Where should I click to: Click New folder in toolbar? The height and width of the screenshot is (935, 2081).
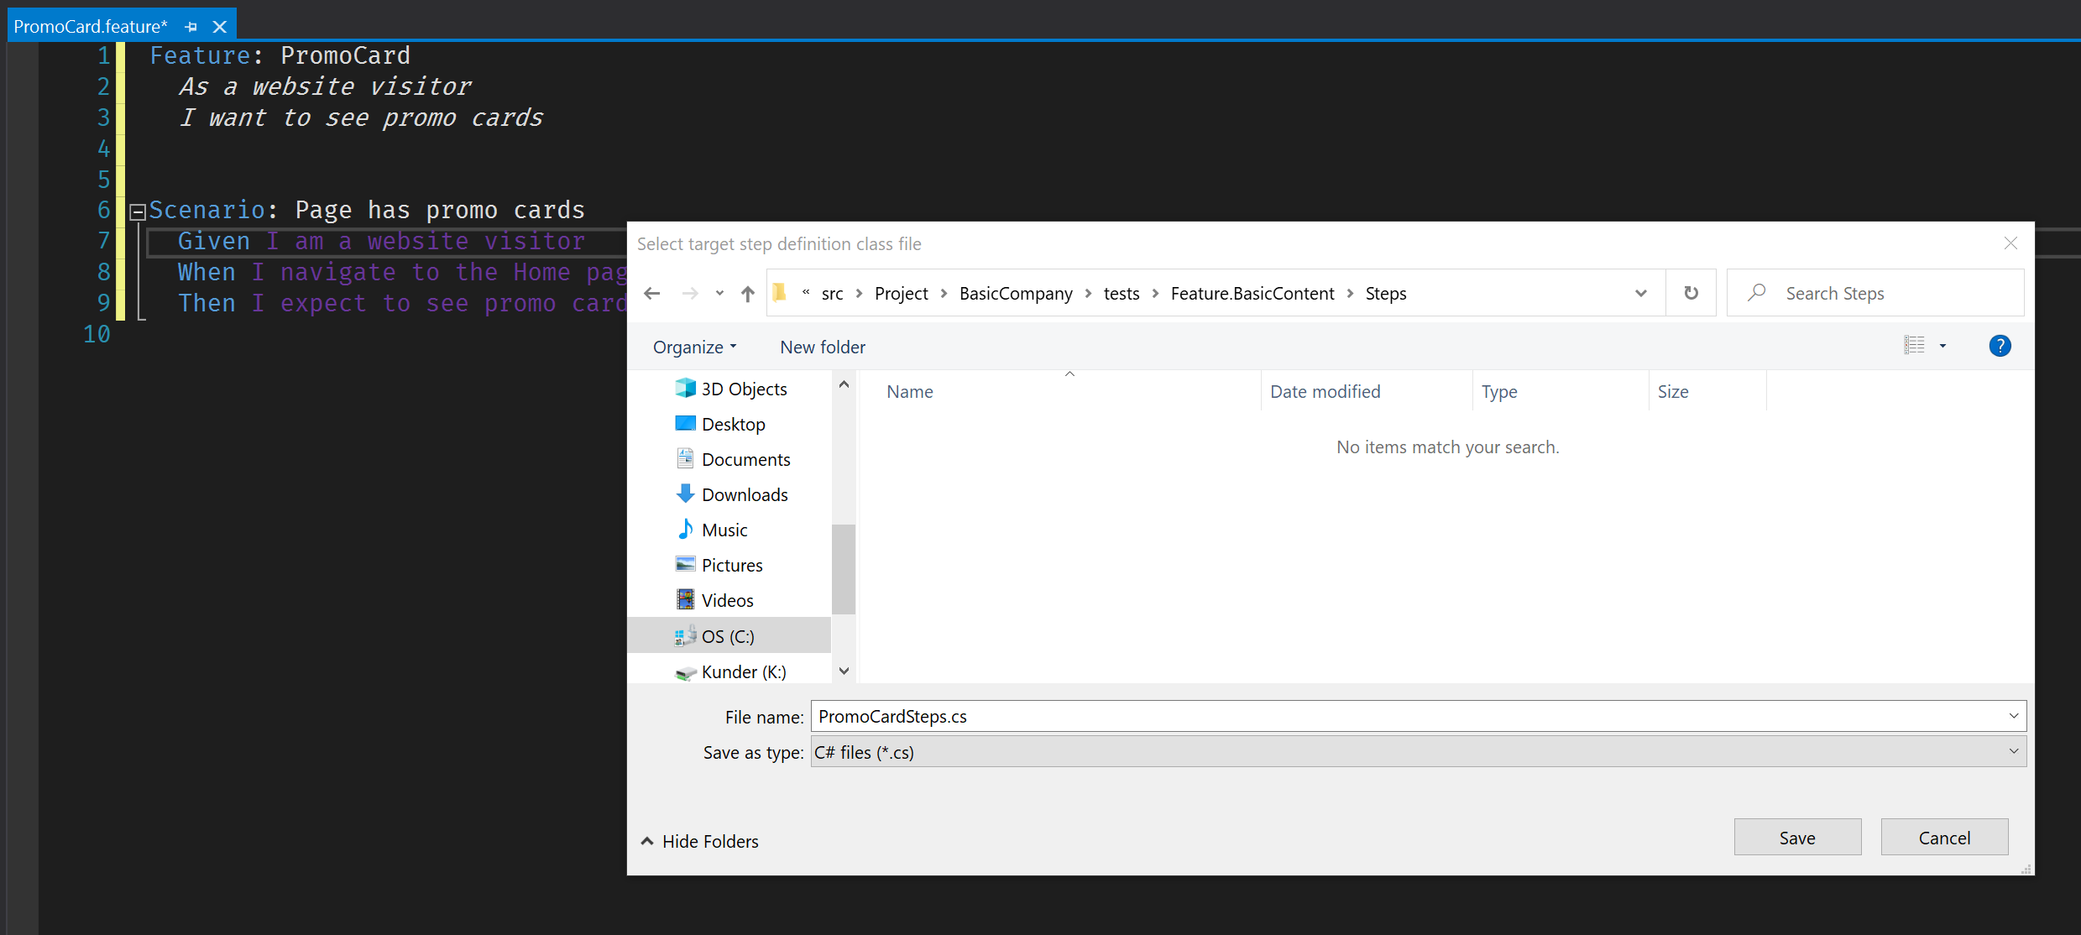(822, 347)
